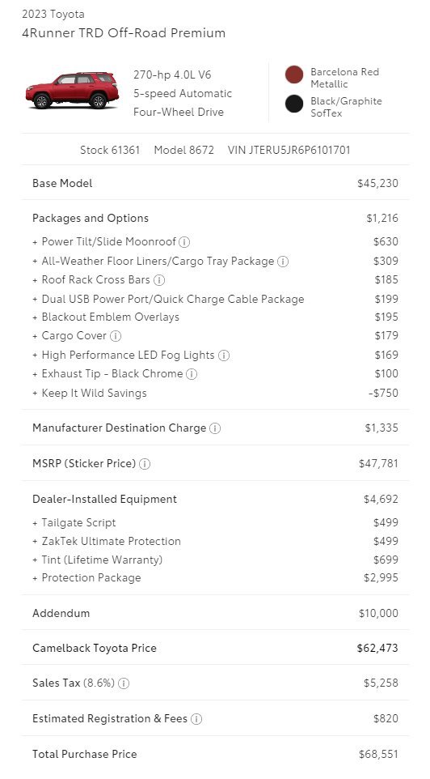The image size is (430, 779).
Task: Click the Addendum row
Action: (215, 613)
